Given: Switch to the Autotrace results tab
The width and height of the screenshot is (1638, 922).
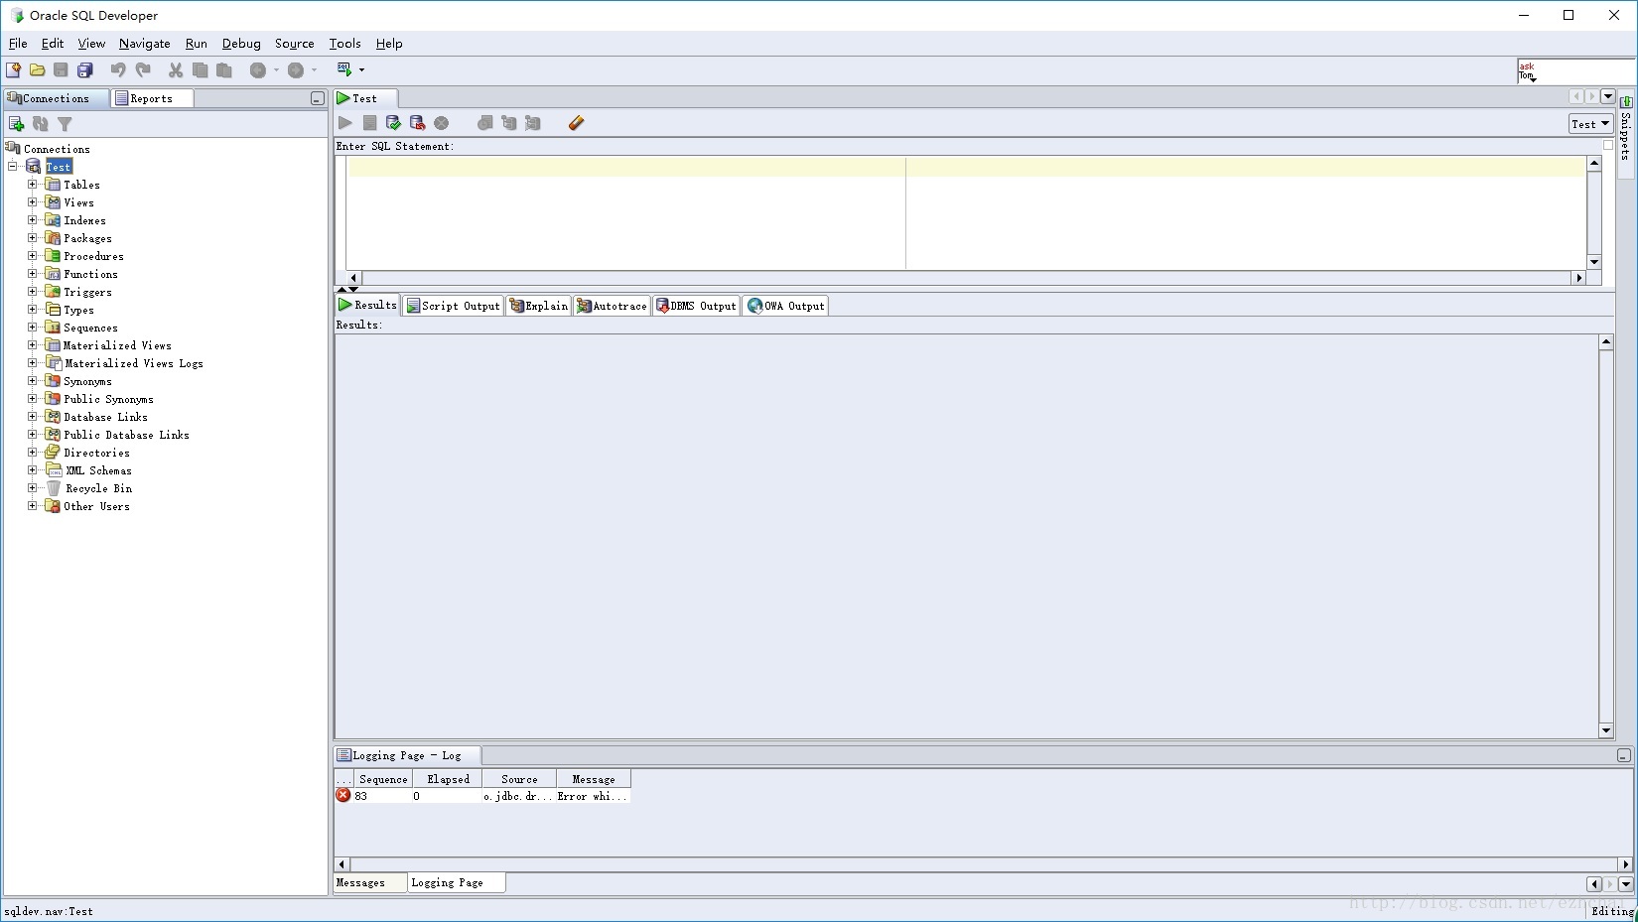Looking at the screenshot, I should pyautogui.click(x=612, y=306).
